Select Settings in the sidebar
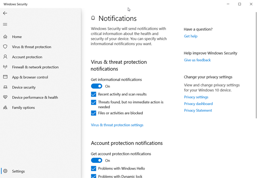257x178 pixels. (40, 171)
